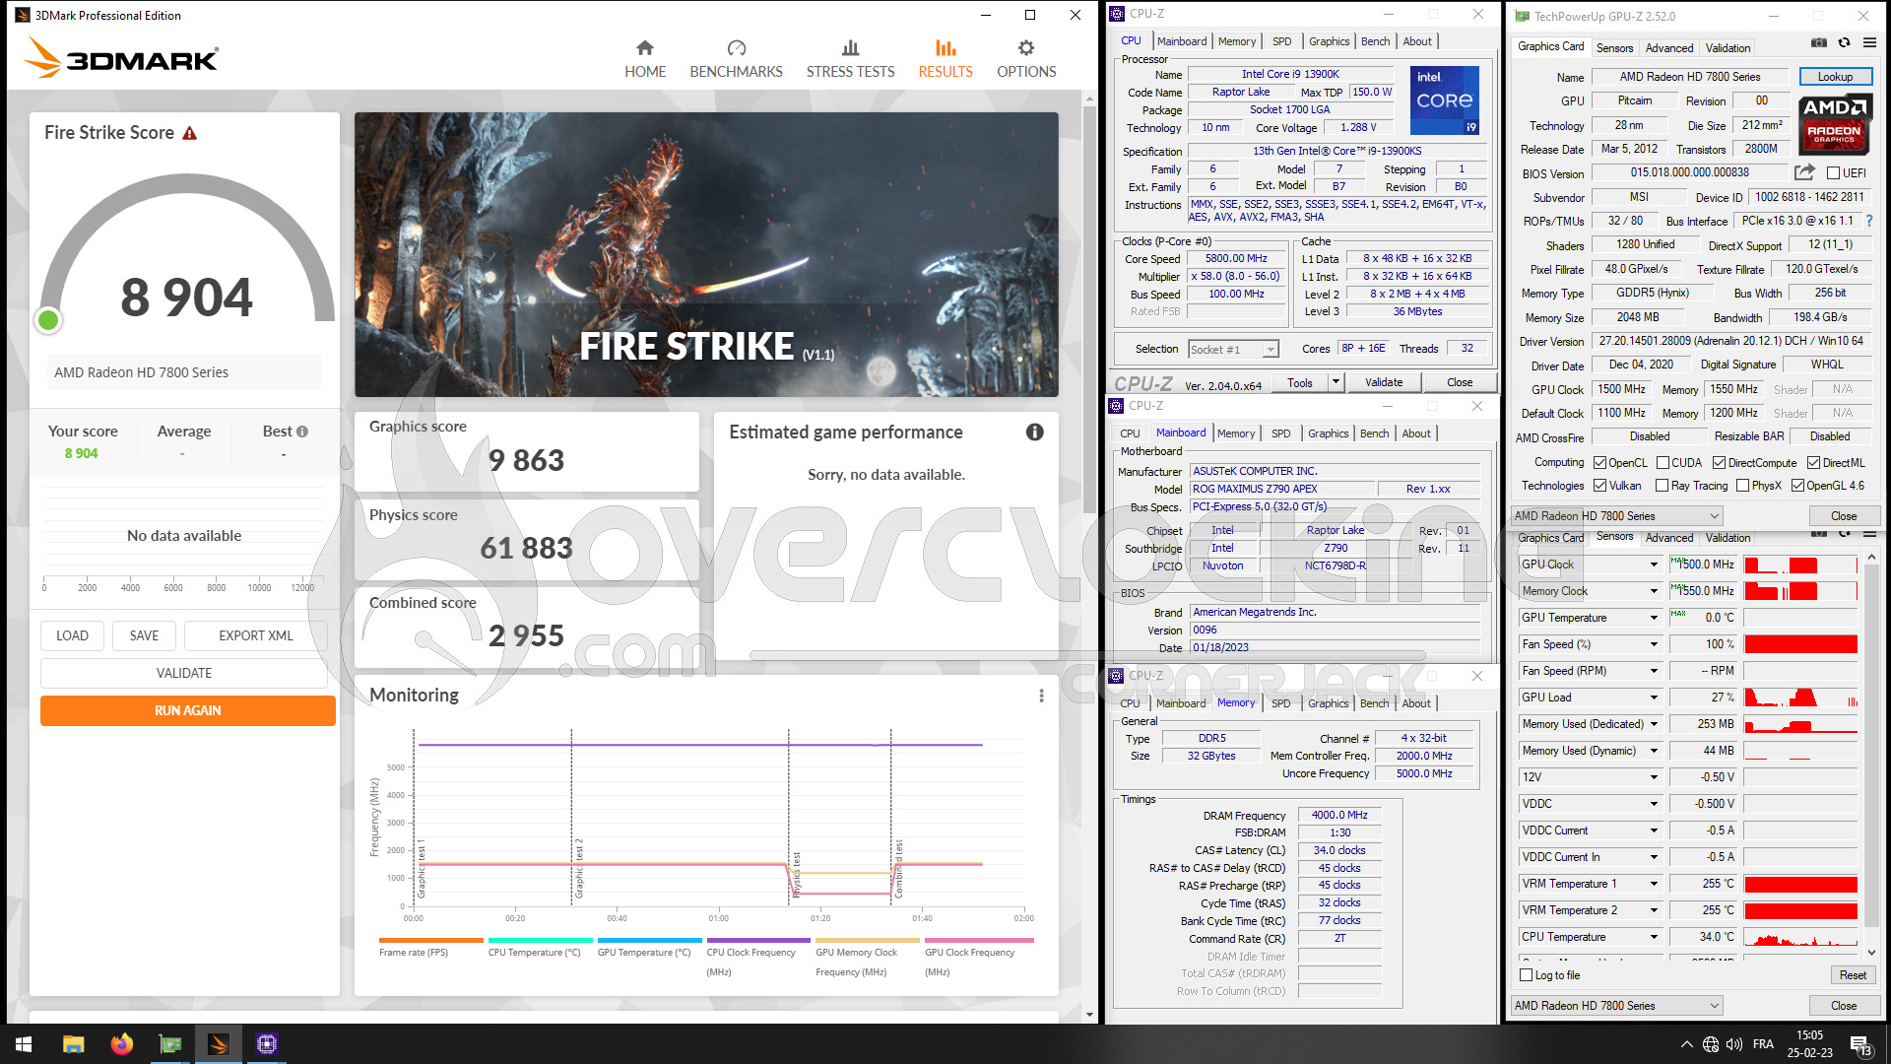The image size is (1891, 1064).
Task: Click the Bus Interface question mark
Action: click(1869, 221)
